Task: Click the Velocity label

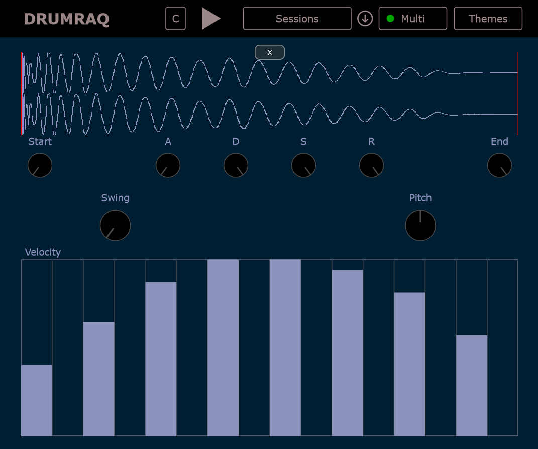Action: [x=43, y=252]
